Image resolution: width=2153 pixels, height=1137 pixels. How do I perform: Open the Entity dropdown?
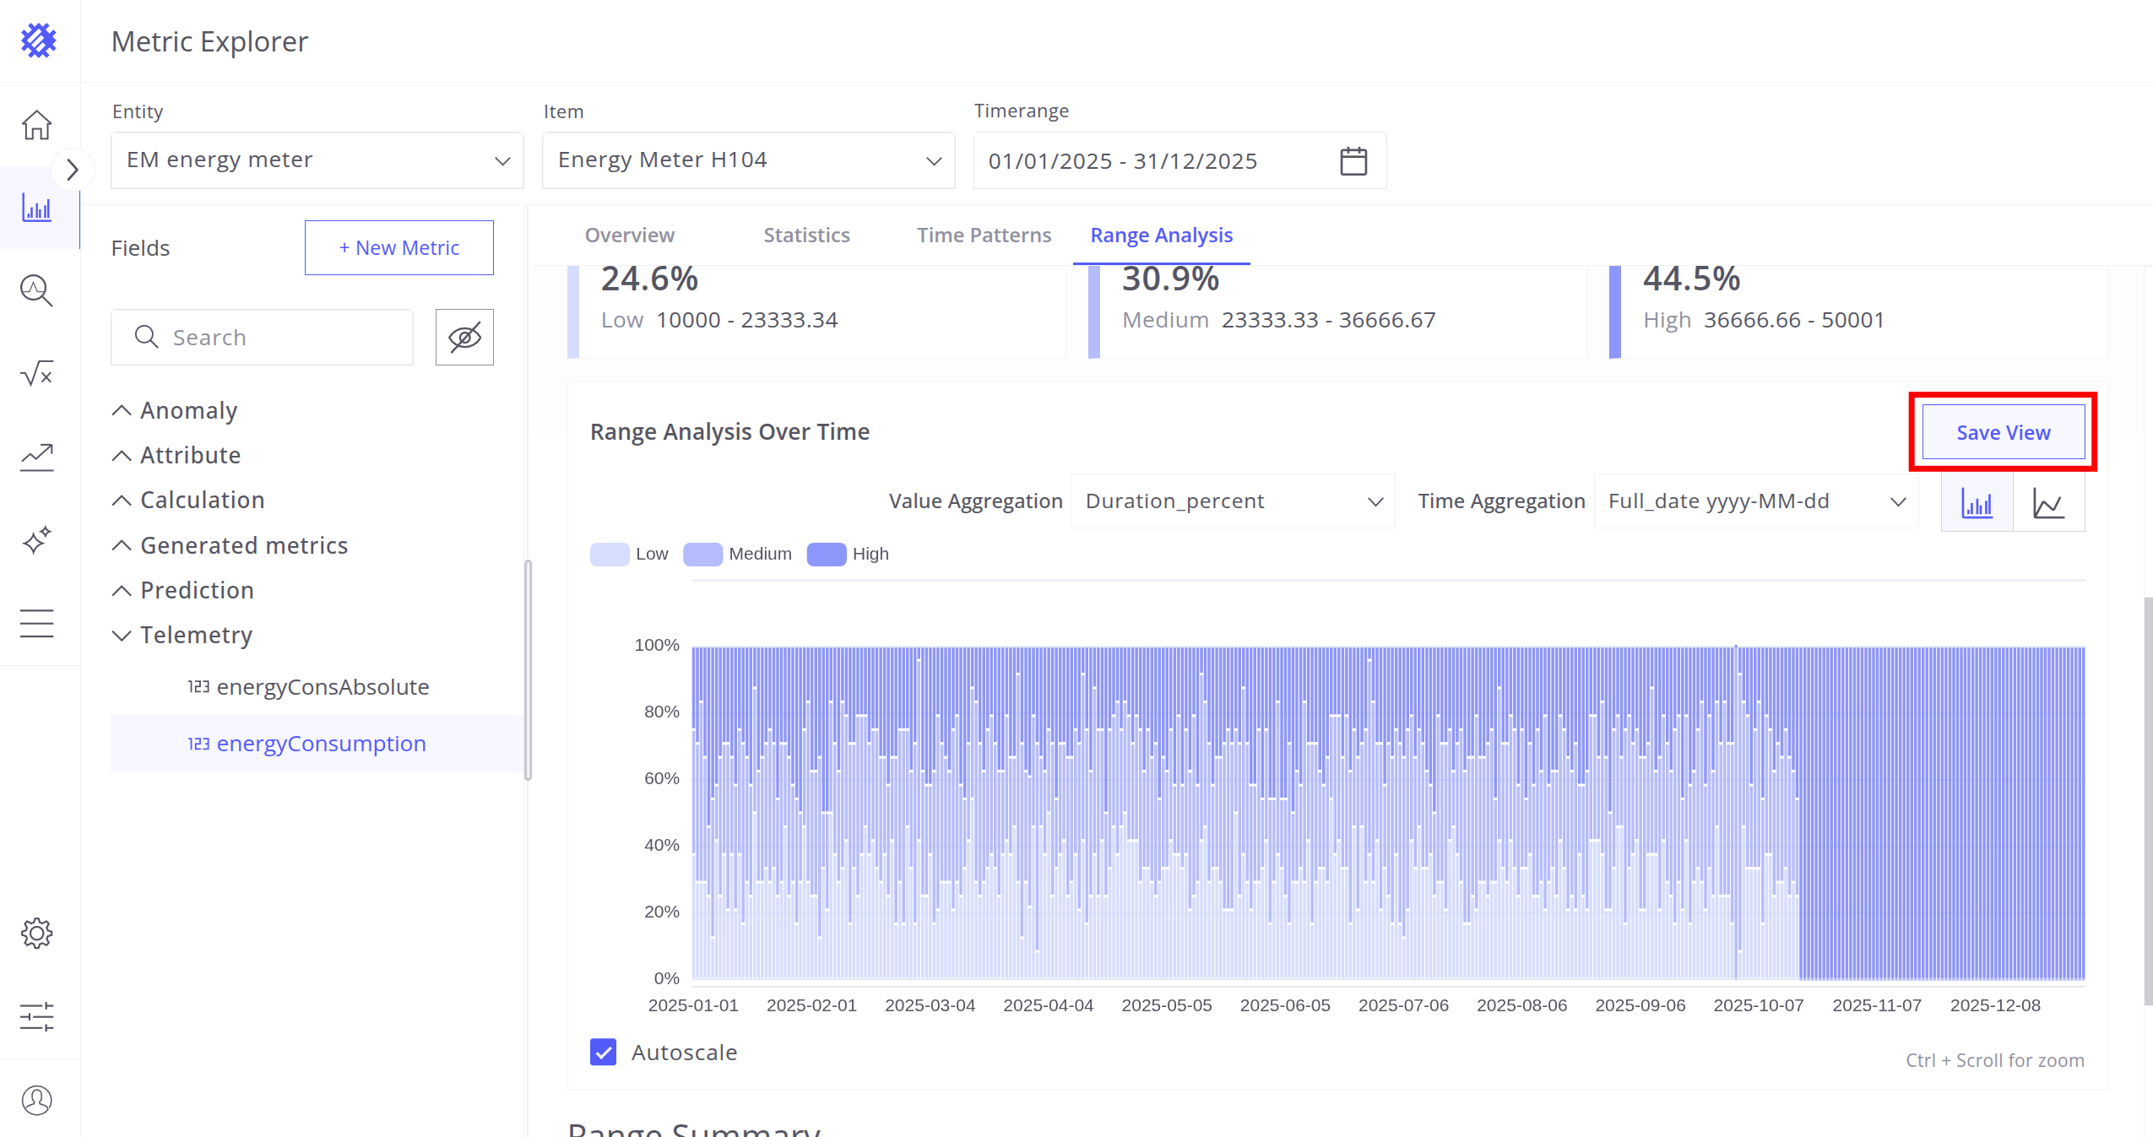point(317,160)
